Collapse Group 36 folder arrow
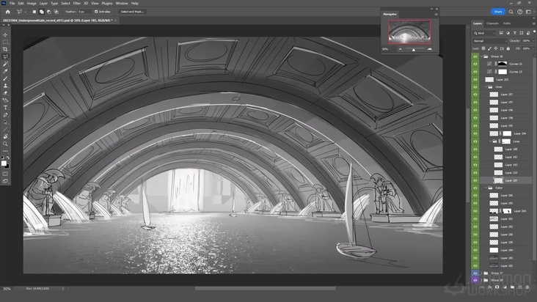 click(x=481, y=56)
